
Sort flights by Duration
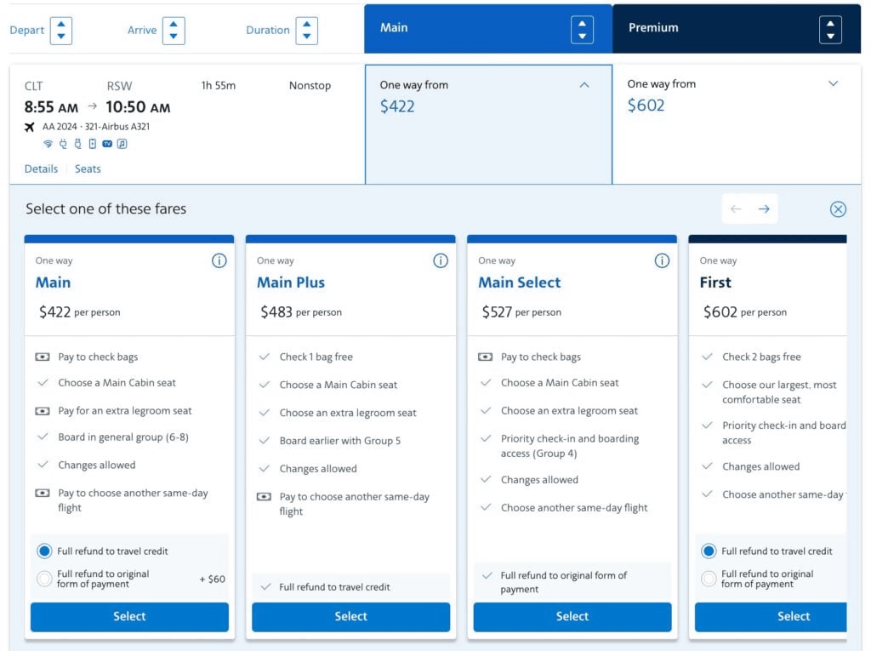(x=306, y=30)
